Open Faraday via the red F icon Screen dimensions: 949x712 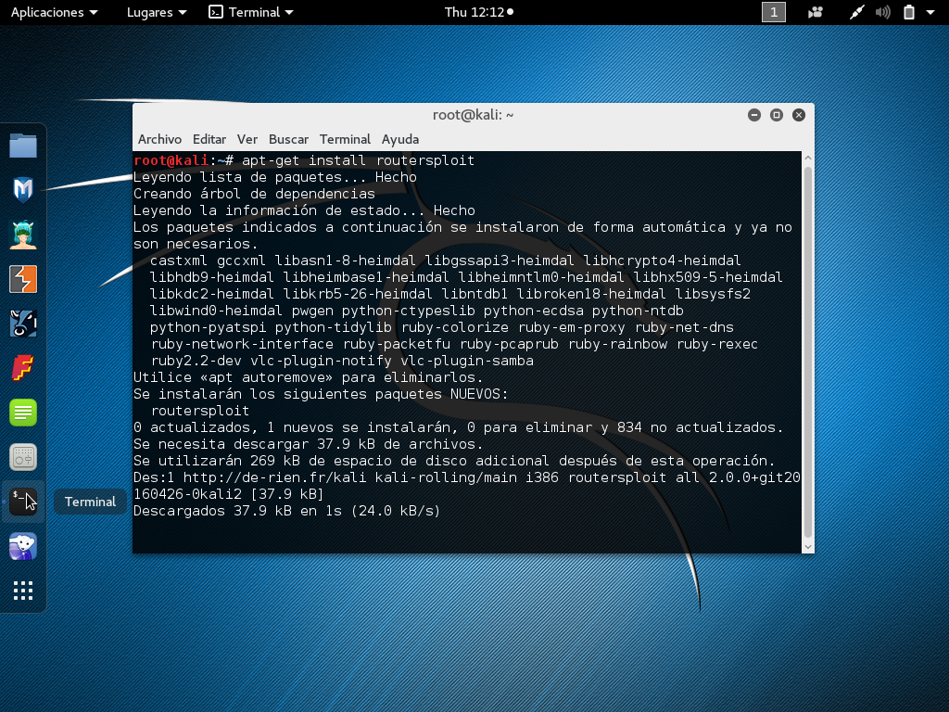pyautogui.click(x=23, y=368)
